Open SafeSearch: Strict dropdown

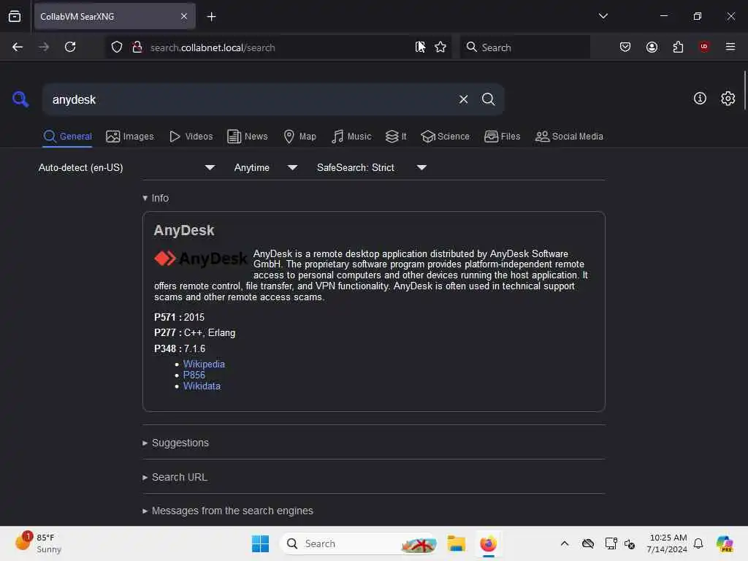(372, 167)
